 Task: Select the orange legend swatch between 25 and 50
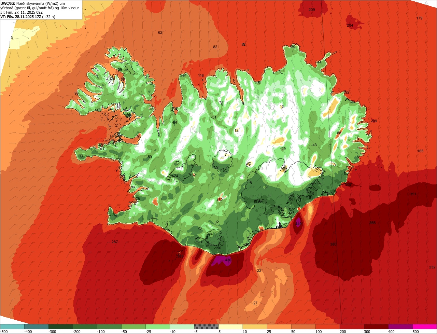pos(279,326)
